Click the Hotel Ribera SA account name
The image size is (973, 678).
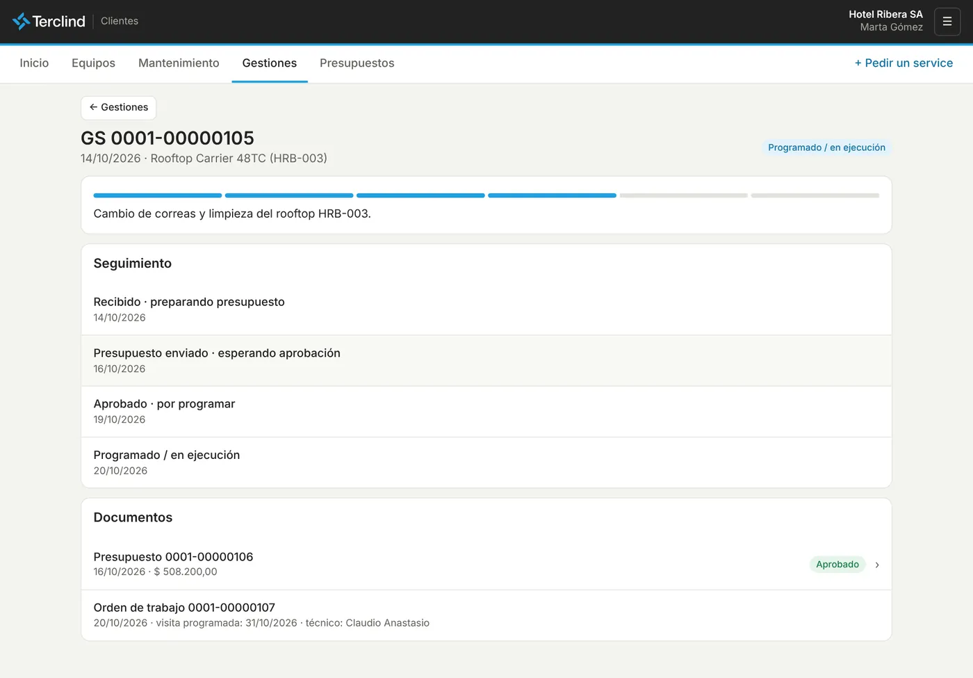(x=885, y=15)
